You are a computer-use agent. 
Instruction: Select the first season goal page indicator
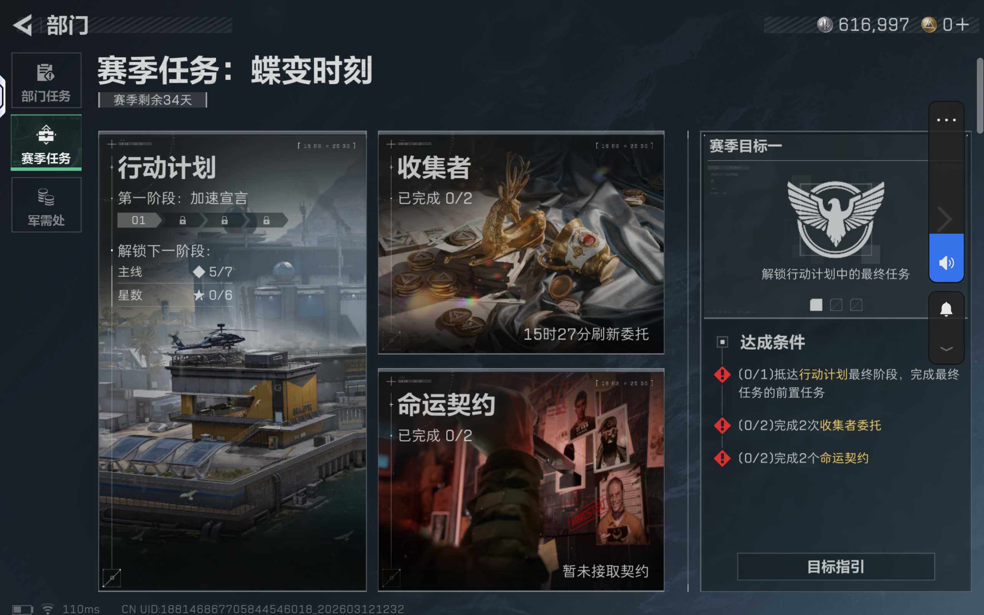816,305
